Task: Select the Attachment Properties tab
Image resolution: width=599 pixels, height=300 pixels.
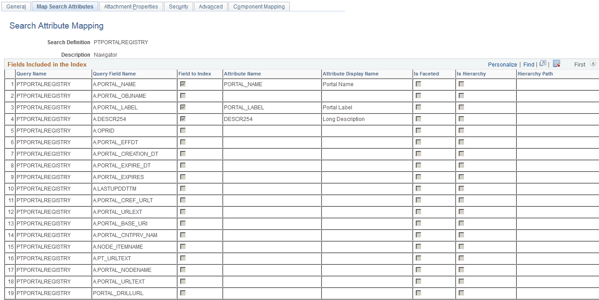Action: [131, 6]
